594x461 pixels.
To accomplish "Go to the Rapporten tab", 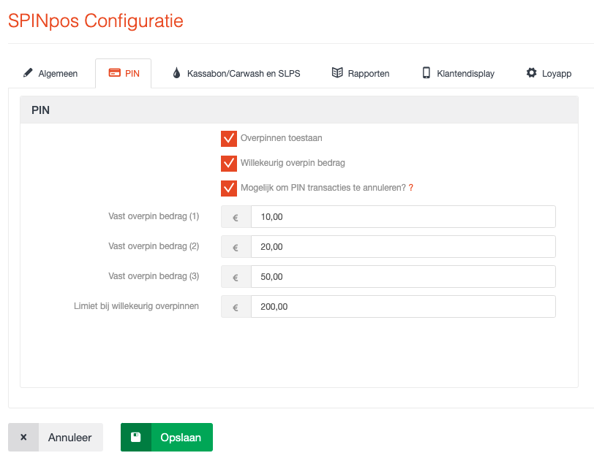I will point(360,74).
